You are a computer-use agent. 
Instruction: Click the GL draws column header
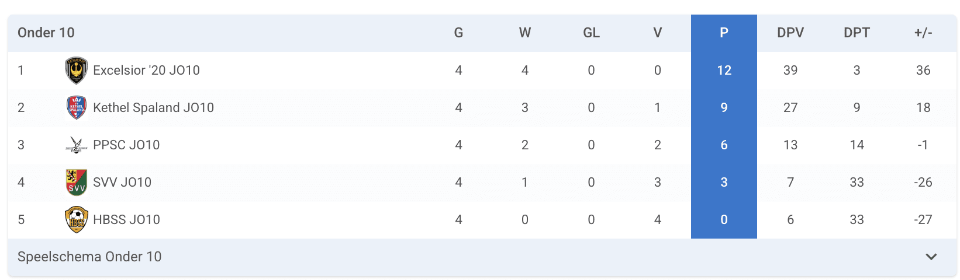[x=591, y=33]
